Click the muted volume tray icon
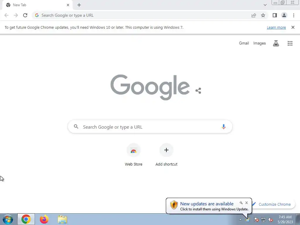Screen dimensions: 300x225 (270, 220)
